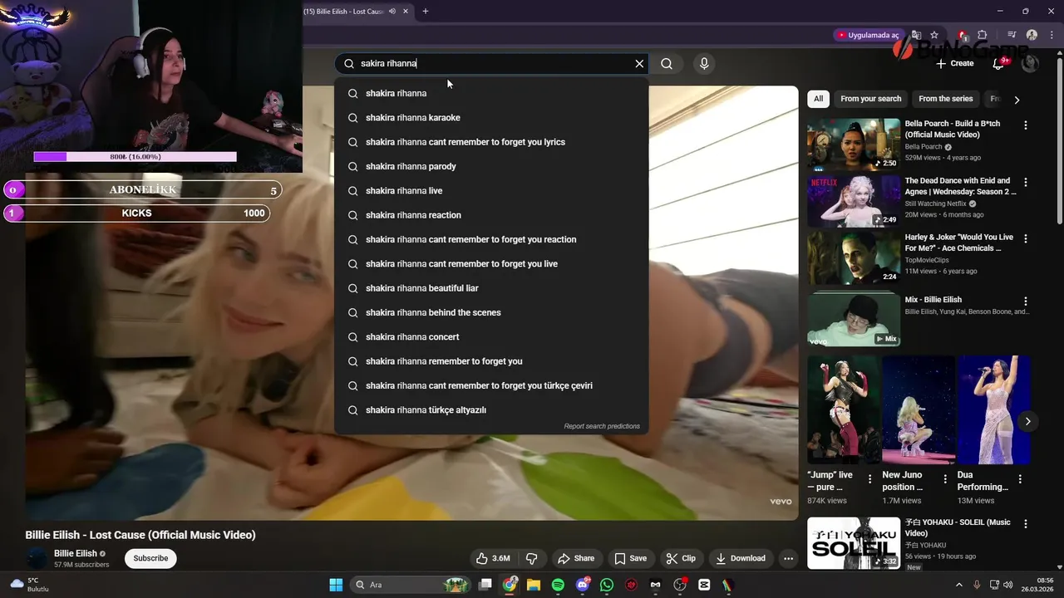Screen dimensions: 1064x598
Task: Open File Explorer from the taskbar
Action: click(x=534, y=585)
